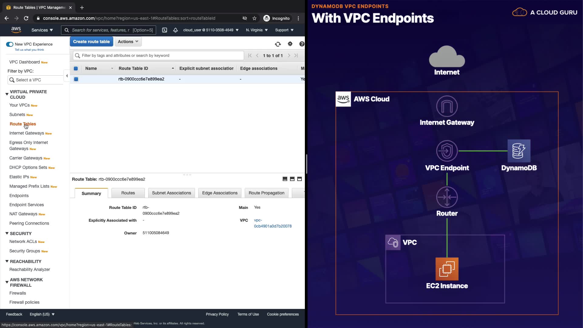Screen dimensions: 583x328
Task: Toggle the New VPC Experience switch
Action: (x=10, y=44)
